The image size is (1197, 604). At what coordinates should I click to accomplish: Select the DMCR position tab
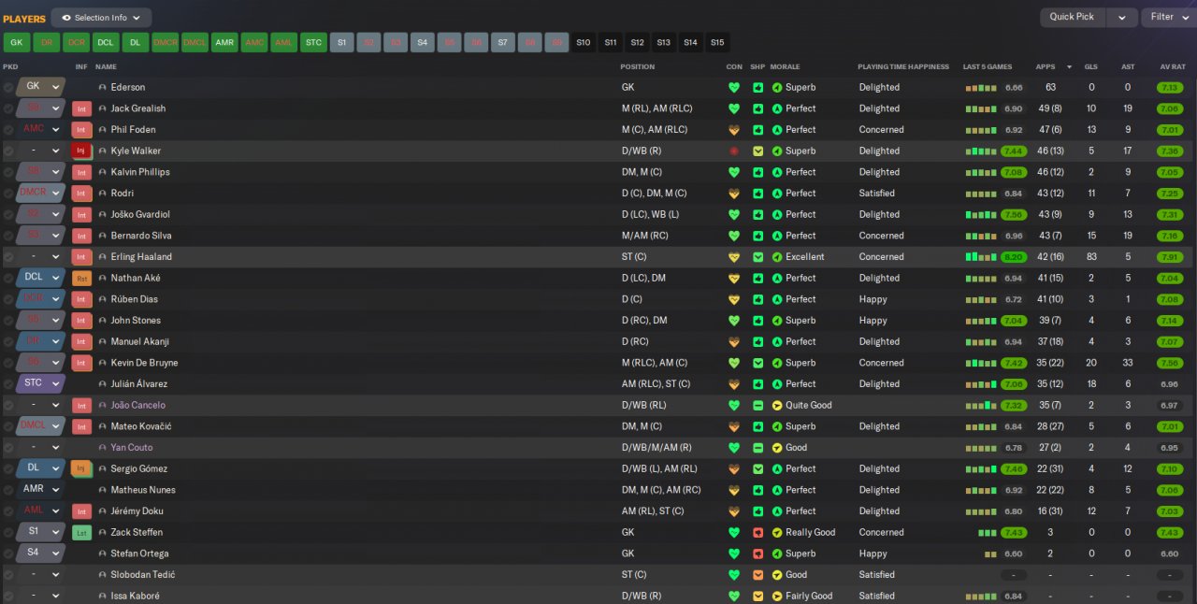click(165, 42)
